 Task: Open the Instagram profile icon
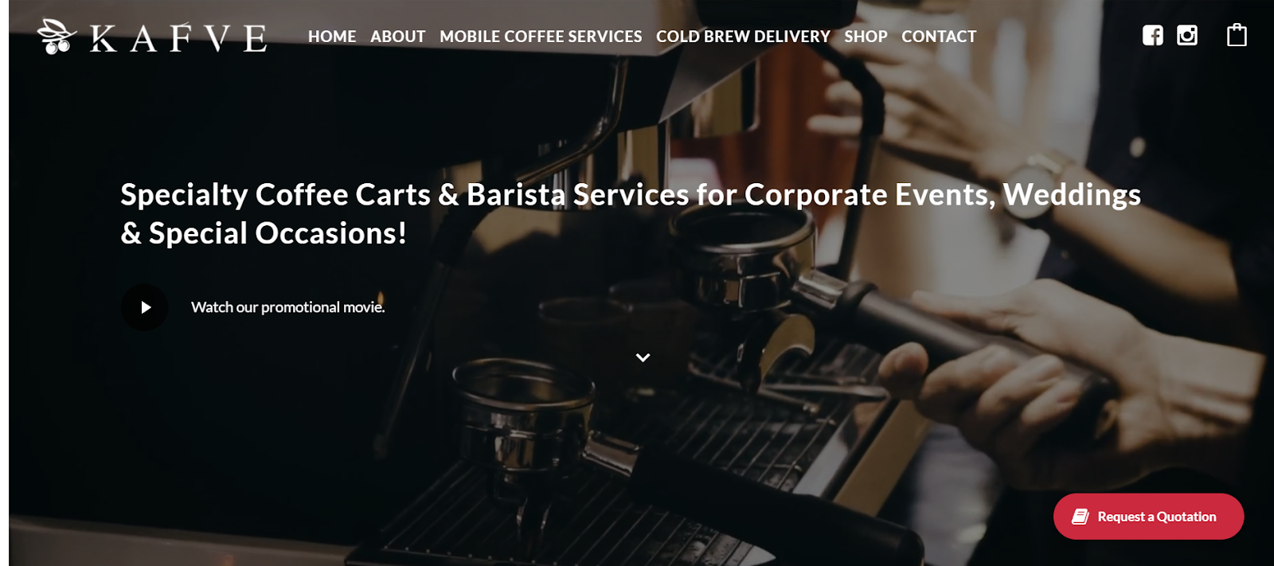pos(1186,35)
